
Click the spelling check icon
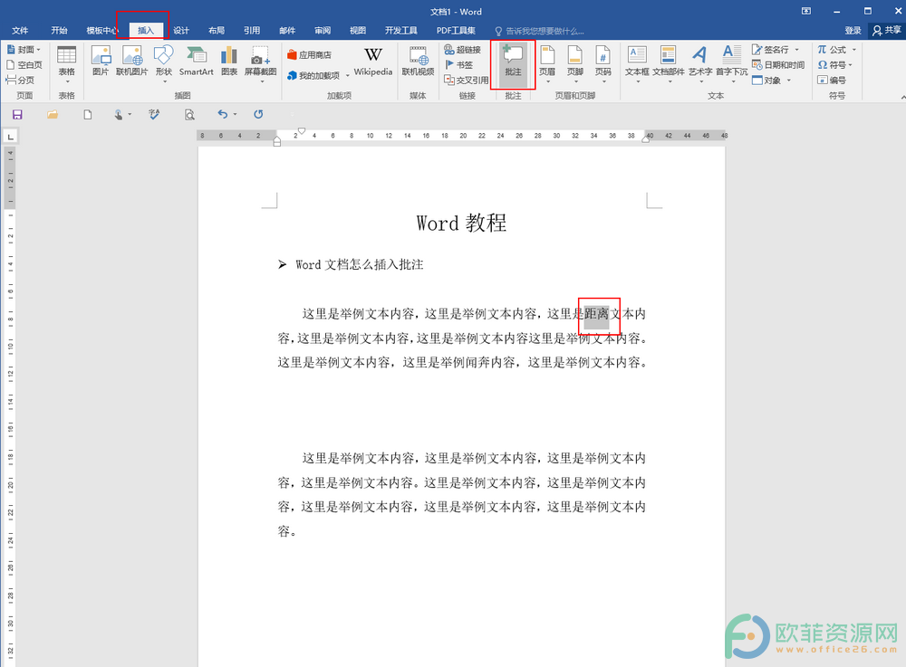[154, 114]
